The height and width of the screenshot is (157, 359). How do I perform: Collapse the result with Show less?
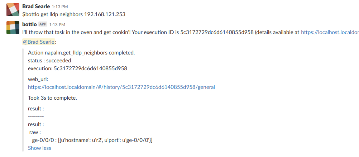click(x=39, y=148)
